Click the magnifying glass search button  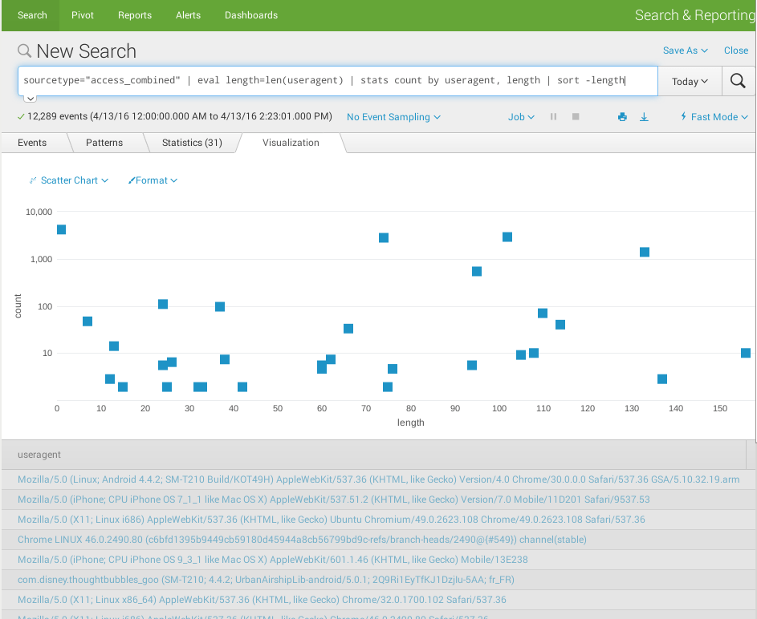click(x=738, y=81)
